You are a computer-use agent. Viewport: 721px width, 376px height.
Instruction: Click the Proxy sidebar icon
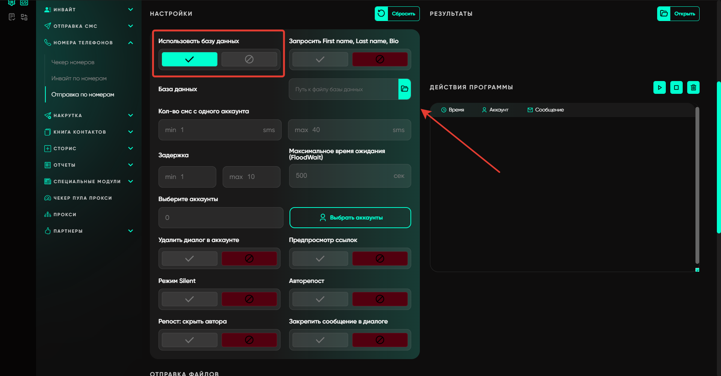(48, 215)
